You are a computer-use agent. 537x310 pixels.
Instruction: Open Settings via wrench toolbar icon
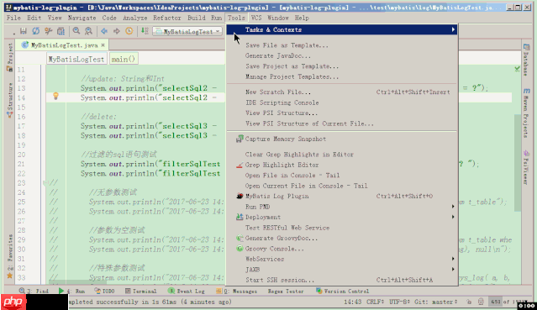click(48, 31)
